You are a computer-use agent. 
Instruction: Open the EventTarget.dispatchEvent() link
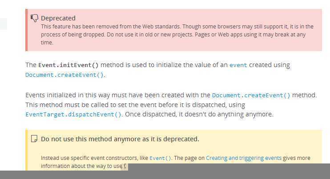click(73, 115)
